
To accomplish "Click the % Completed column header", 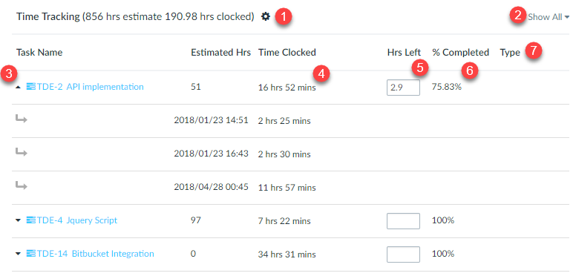I will coord(461,53).
